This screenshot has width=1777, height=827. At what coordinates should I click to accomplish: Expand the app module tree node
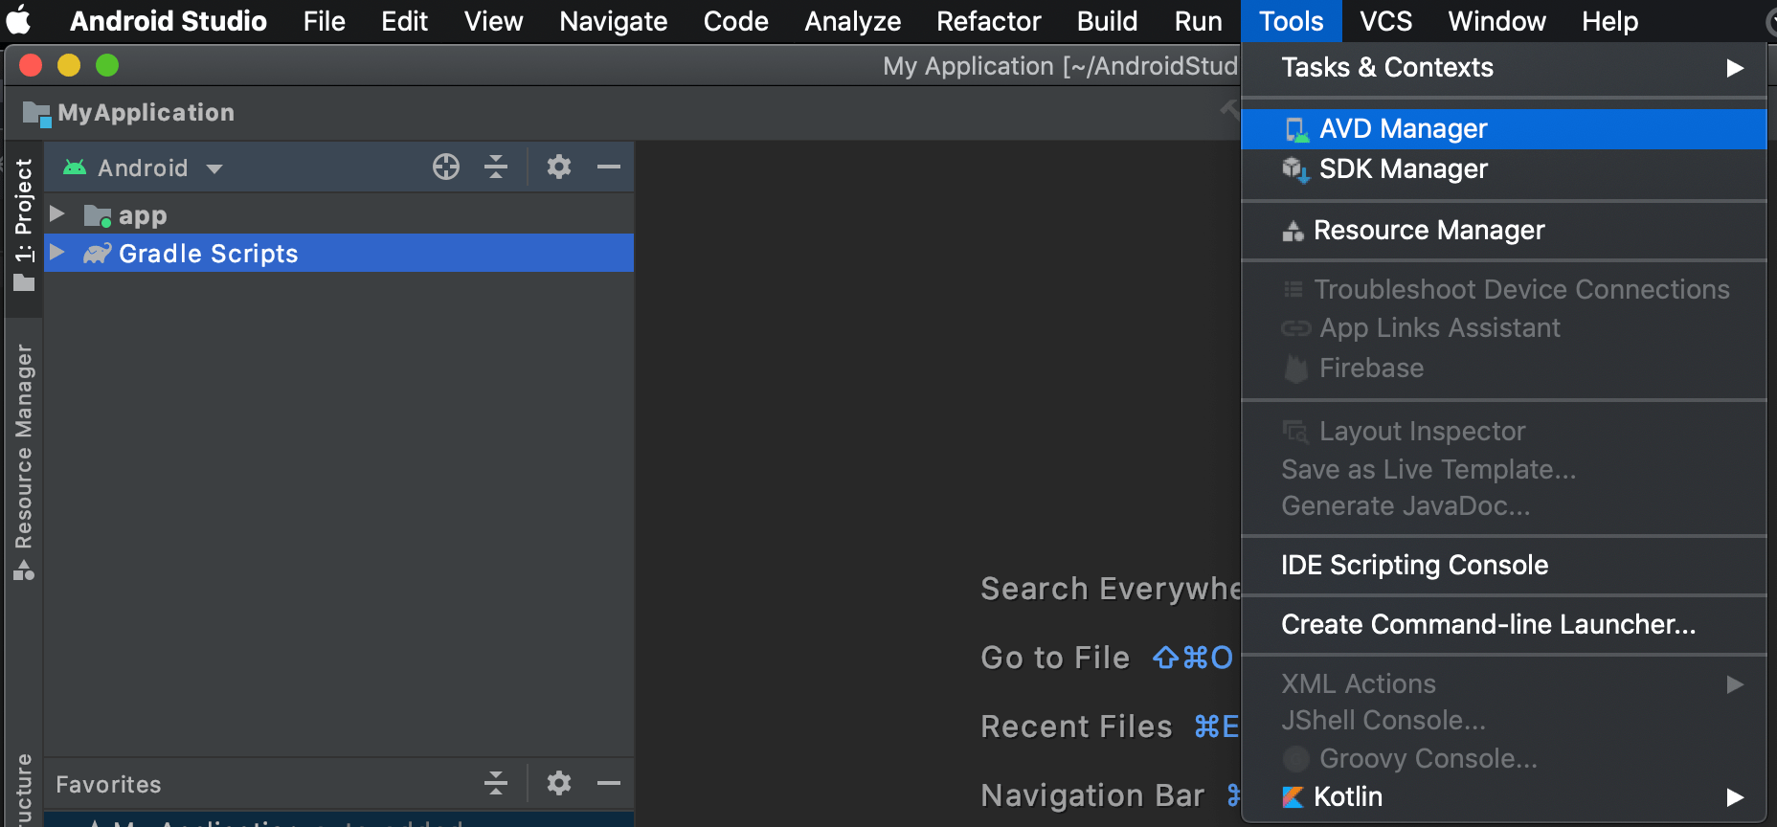pyautogui.click(x=57, y=214)
